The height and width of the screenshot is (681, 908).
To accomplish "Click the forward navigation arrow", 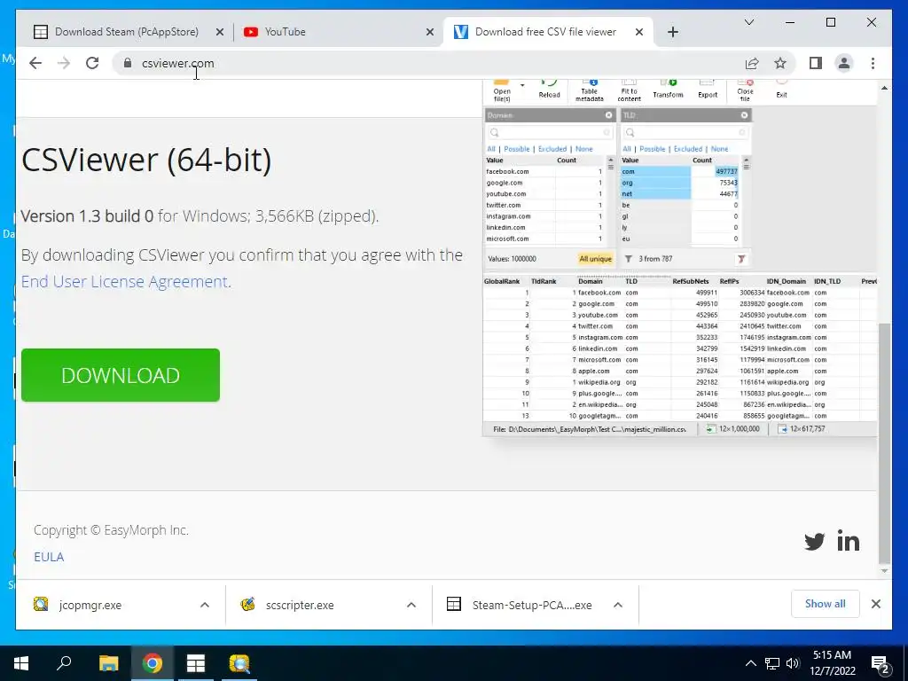I will pyautogui.click(x=64, y=63).
